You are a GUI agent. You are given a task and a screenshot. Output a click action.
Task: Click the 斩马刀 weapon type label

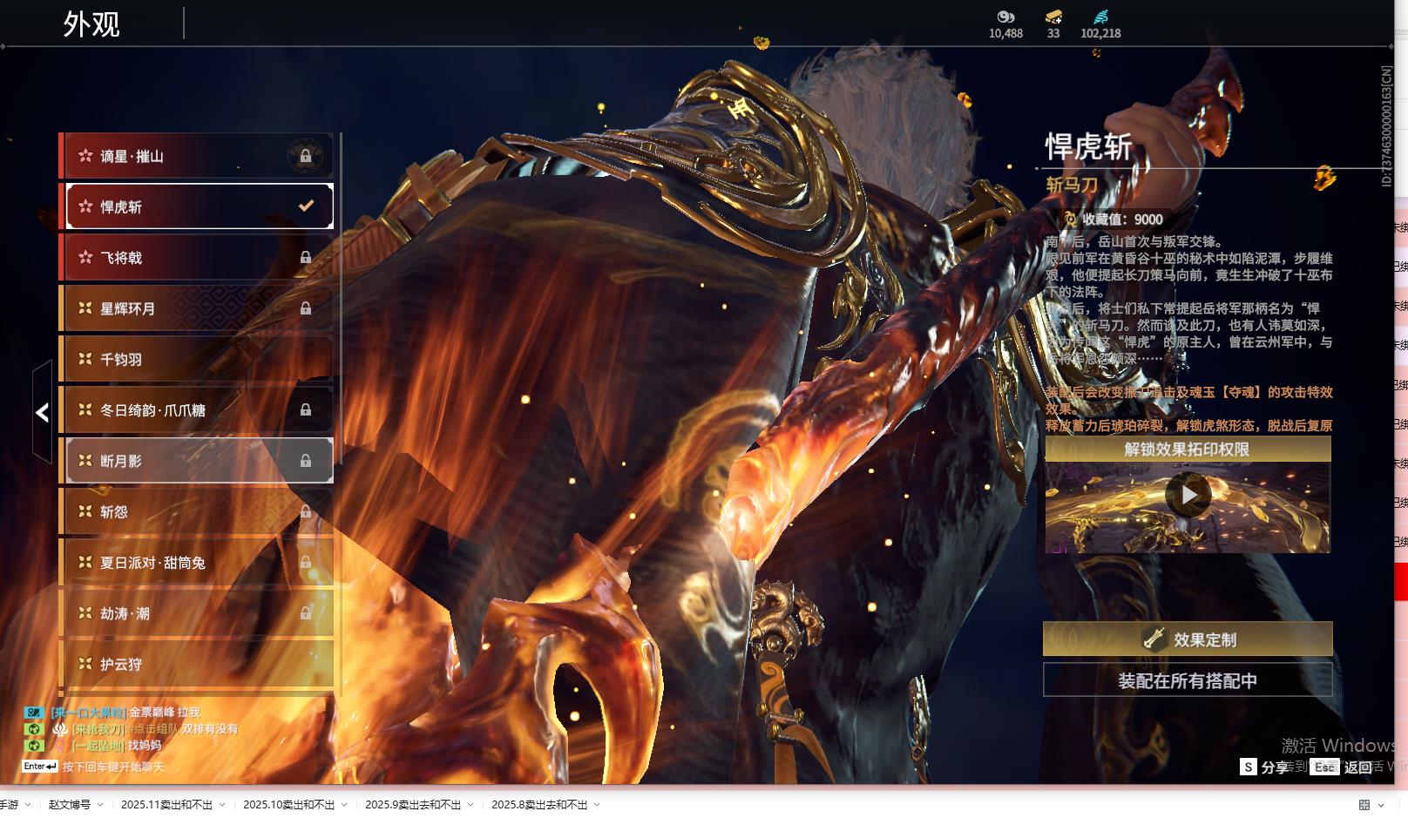pos(1072,185)
